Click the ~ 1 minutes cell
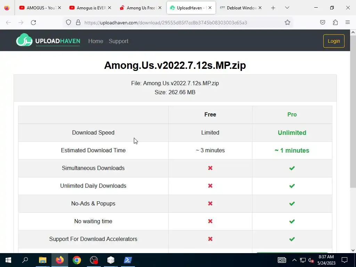 292,150
